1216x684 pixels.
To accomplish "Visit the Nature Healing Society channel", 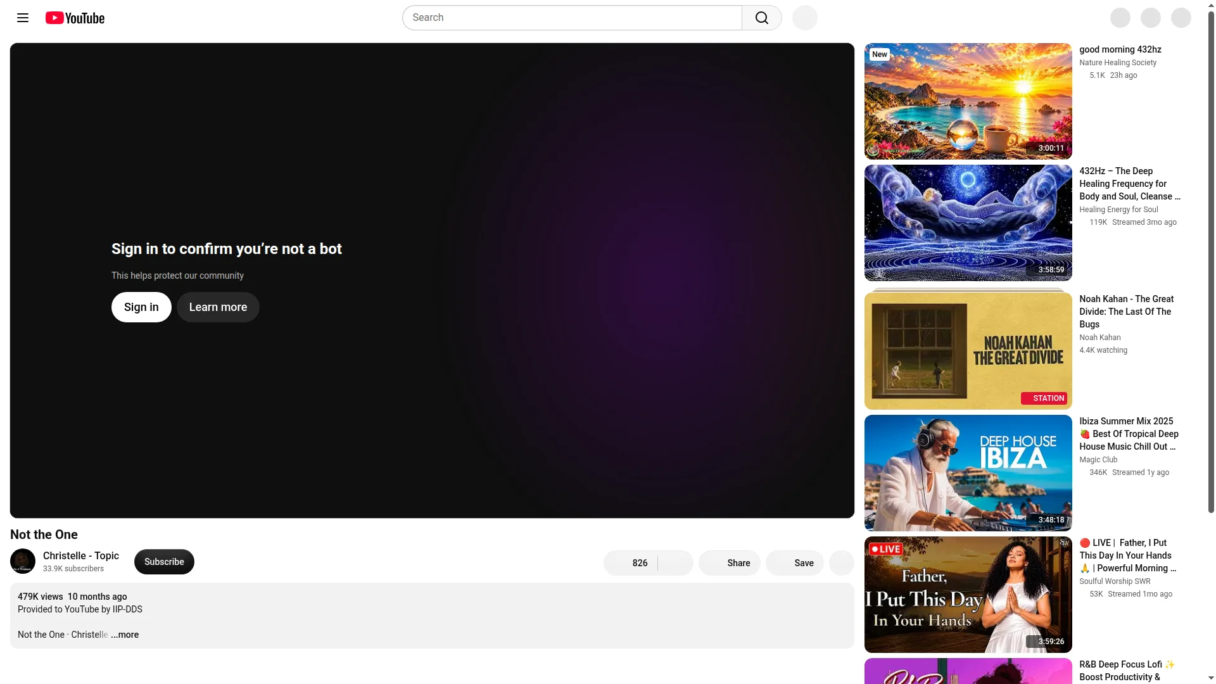I will point(1118,63).
